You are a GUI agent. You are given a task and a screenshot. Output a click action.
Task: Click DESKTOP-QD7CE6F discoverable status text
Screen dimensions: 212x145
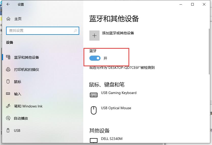[122, 68]
